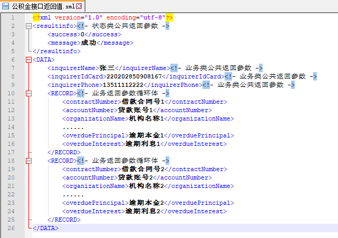Collapse the DATA fold marker on line 6
The image size is (338, 238).
(x=28, y=60)
